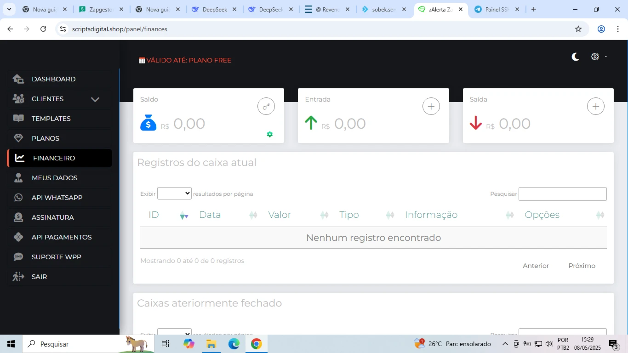628x353 pixels.
Task: Switch to the @ Revenc browser tab
Action: point(327,9)
